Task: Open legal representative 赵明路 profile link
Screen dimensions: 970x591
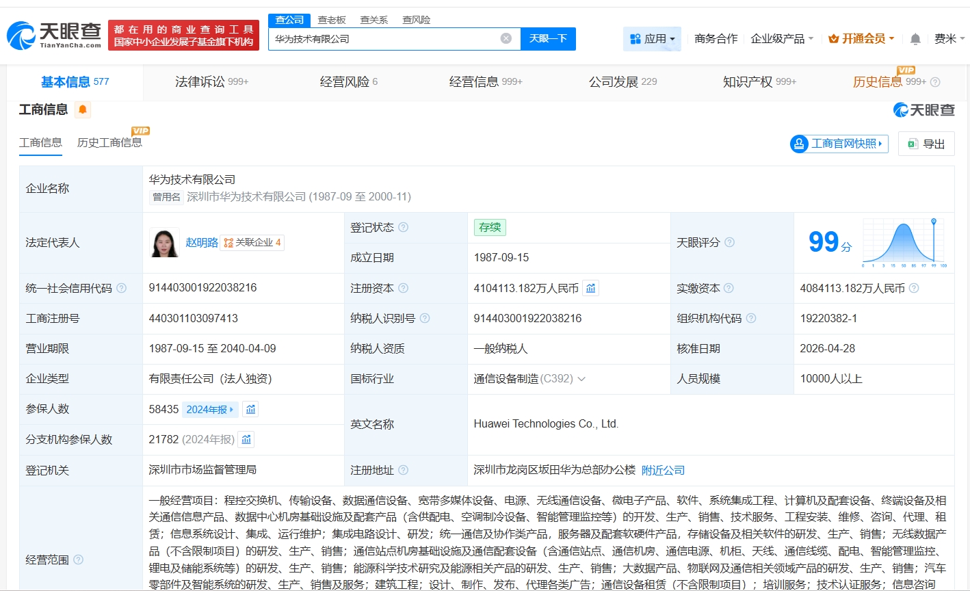Action: coord(202,243)
